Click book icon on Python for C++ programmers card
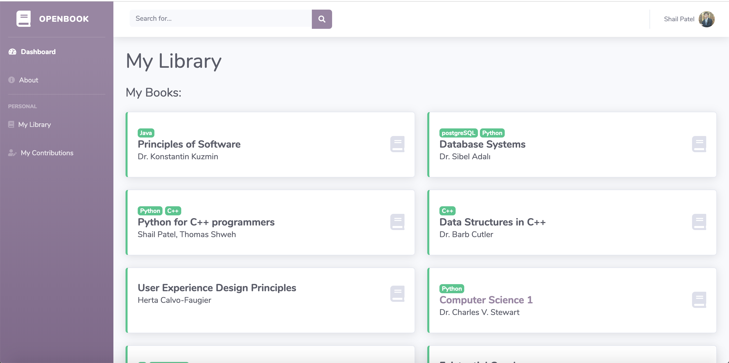Screen dimensions: 729x363 coord(397,222)
